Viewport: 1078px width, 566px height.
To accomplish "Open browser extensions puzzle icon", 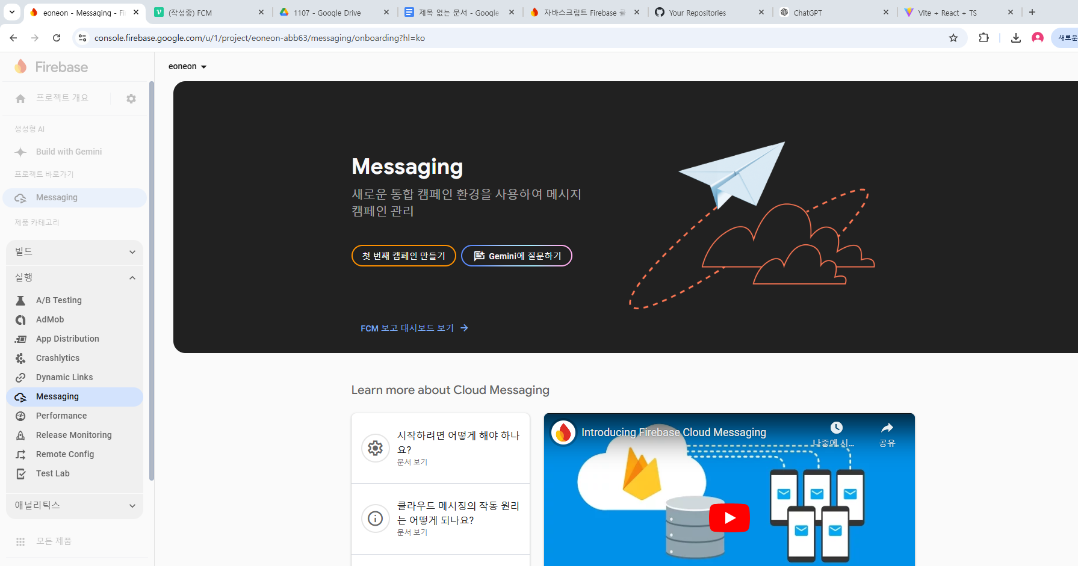I will click(984, 38).
